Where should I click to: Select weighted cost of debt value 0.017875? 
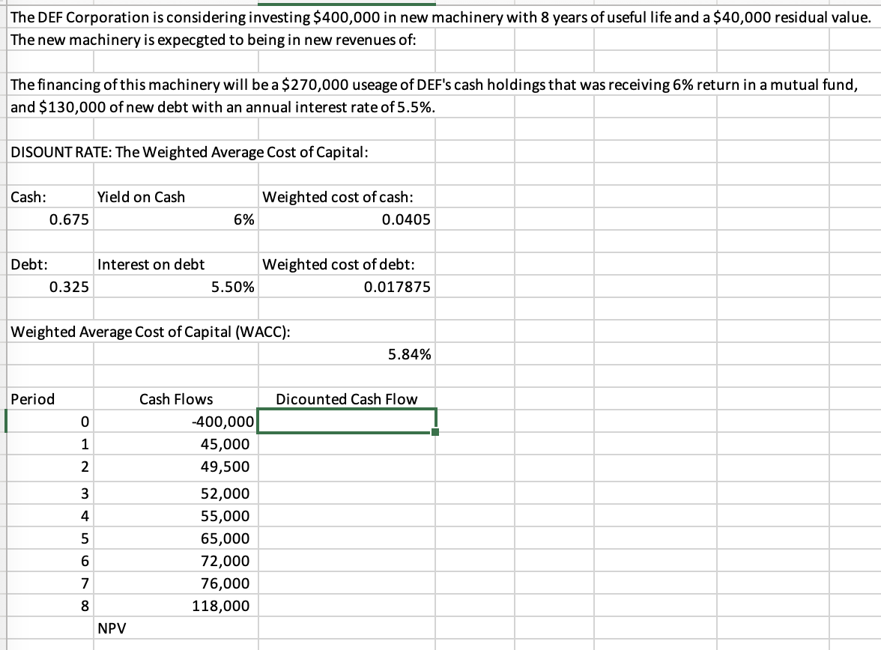[x=347, y=287]
